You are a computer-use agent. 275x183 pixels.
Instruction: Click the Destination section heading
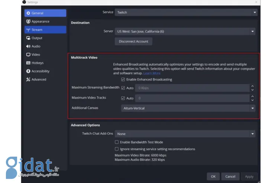(80, 23)
